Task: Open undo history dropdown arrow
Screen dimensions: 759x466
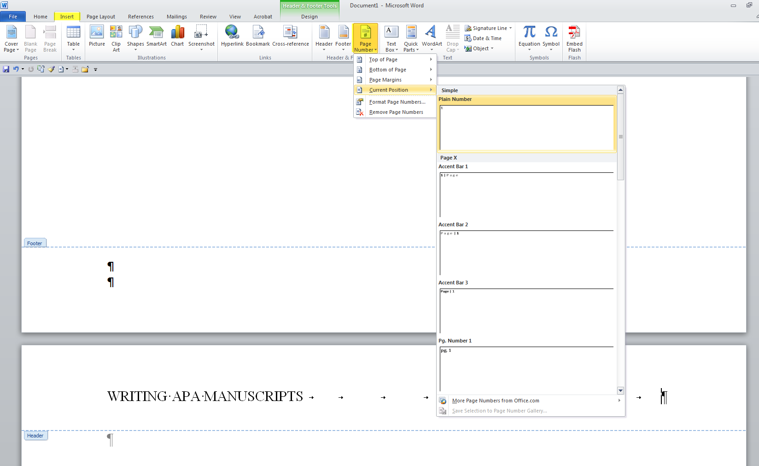Action: click(x=23, y=69)
